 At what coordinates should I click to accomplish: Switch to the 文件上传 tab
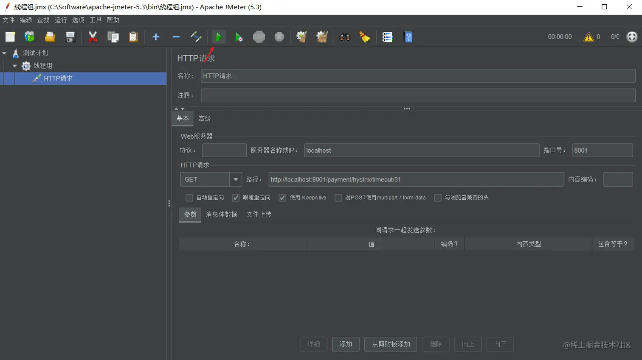click(259, 215)
